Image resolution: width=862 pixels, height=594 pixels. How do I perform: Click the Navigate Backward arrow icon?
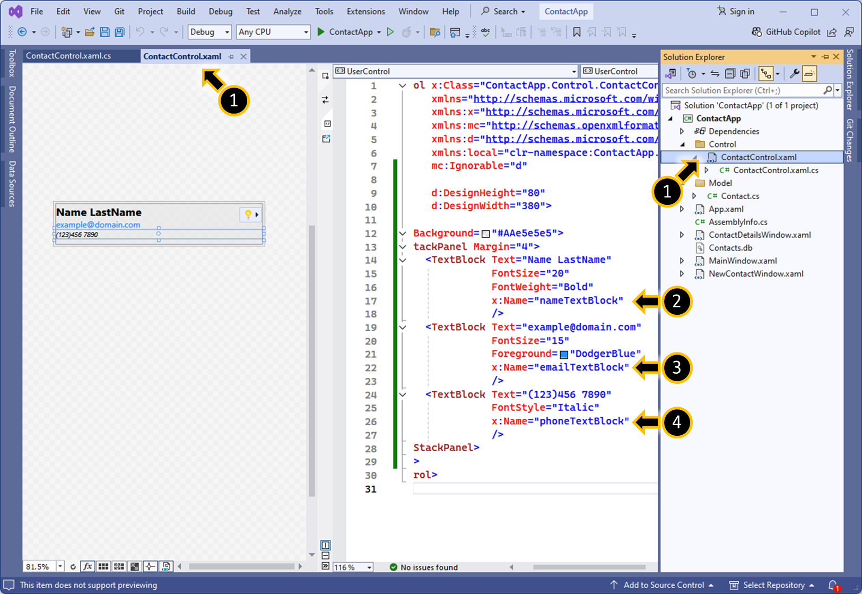coord(22,32)
